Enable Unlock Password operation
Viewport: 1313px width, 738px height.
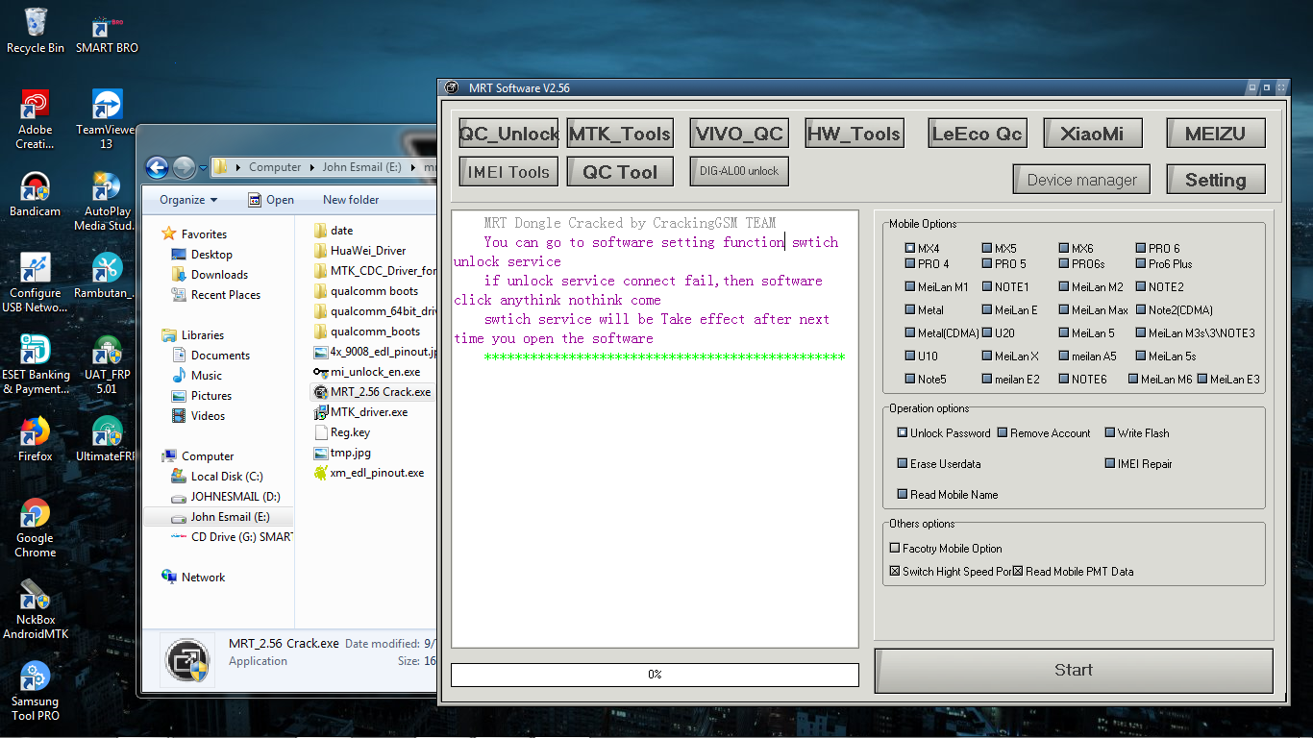coord(902,432)
